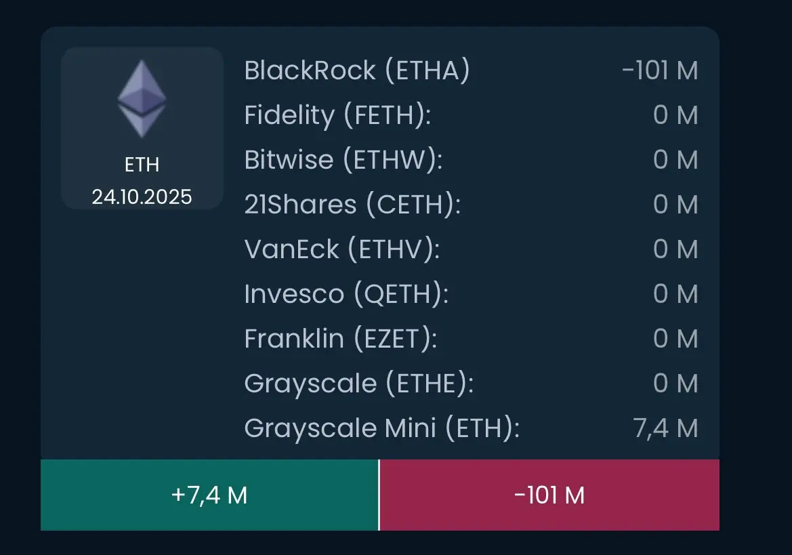
Task: Click the red -101 M outflow bar
Action: [549, 495]
